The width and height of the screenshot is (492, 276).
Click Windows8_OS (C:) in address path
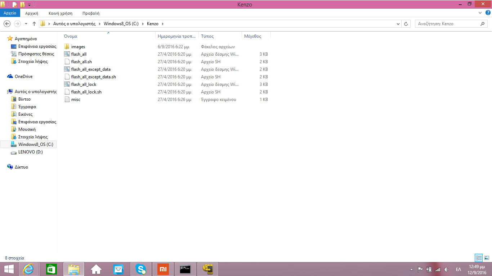pos(121,24)
